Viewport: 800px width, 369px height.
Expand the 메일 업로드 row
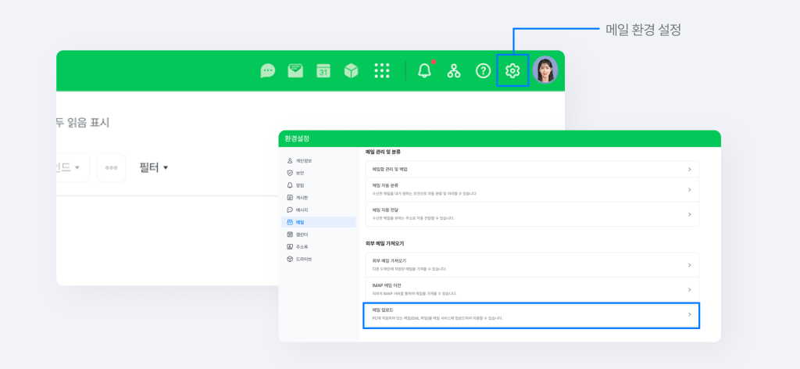click(530, 314)
